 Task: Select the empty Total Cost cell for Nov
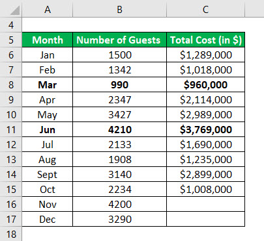[205, 204]
